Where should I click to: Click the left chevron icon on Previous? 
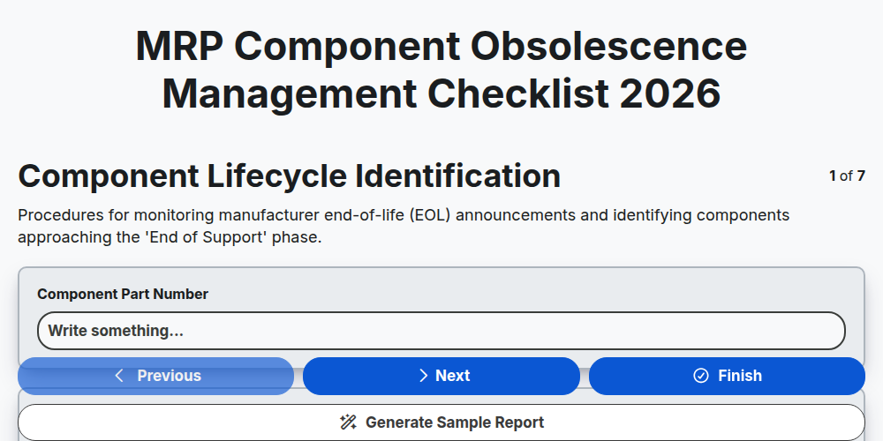119,376
